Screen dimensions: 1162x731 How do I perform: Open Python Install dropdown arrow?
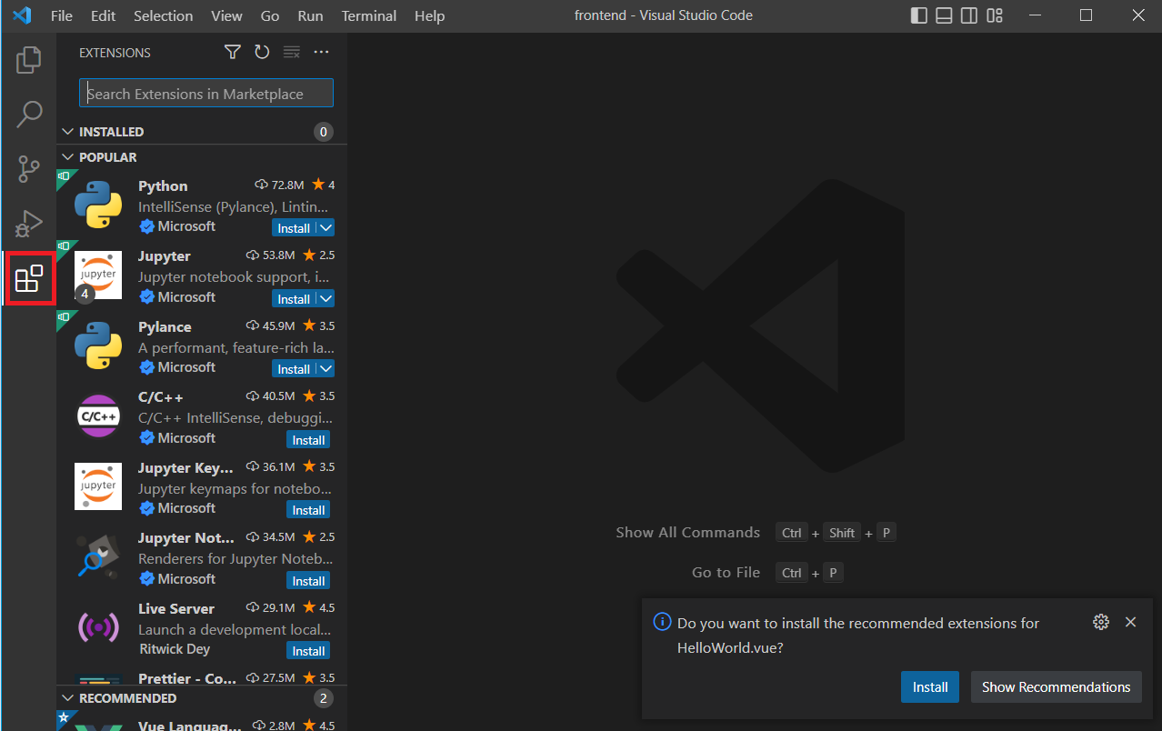pyautogui.click(x=326, y=227)
